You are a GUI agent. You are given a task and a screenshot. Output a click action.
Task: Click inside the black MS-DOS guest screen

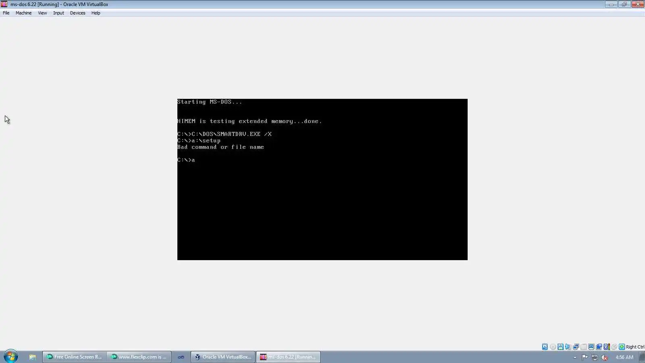322,179
